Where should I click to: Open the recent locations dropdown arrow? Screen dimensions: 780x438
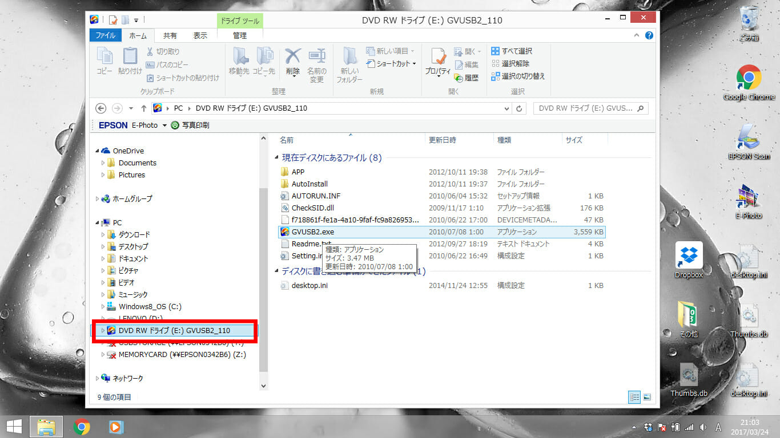pyautogui.click(x=131, y=108)
